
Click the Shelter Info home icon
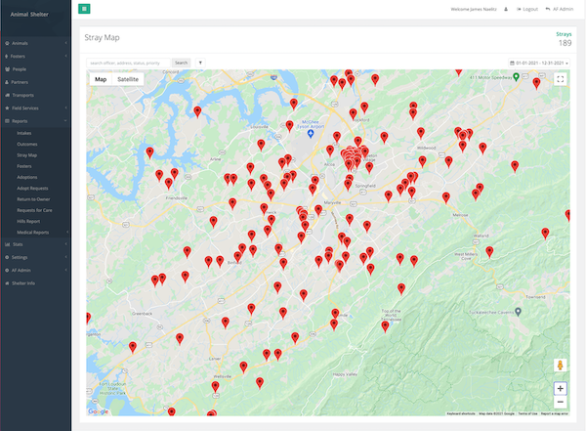7,283
